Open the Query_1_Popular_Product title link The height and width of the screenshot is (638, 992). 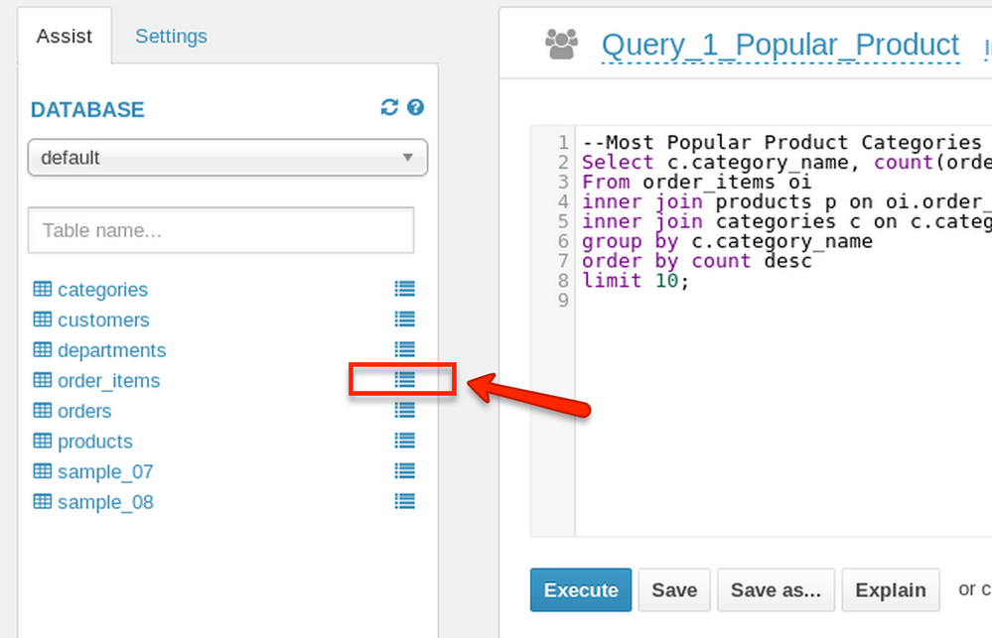coord(780,45)
